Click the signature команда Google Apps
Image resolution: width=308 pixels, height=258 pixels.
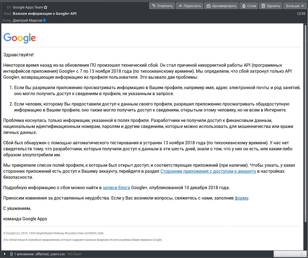click(x=25, y=219)
